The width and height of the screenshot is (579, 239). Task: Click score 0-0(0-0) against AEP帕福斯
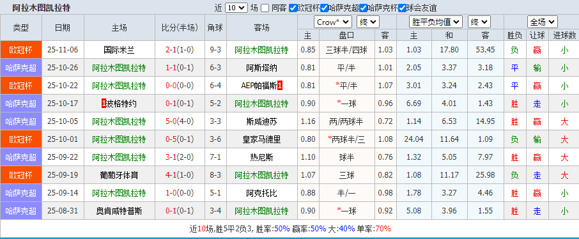tap(180, 86)
